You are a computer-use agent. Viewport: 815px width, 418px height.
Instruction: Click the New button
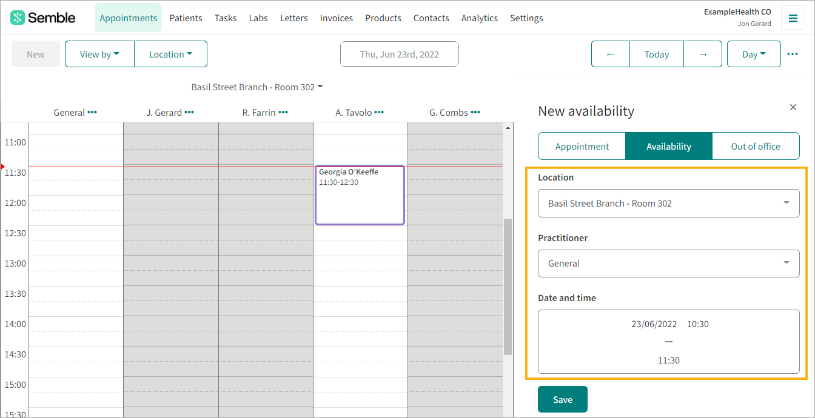point(36,54)
